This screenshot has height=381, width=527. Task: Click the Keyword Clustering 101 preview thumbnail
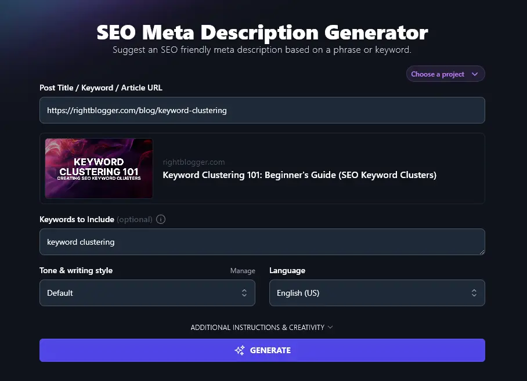[x=99, y=168]
